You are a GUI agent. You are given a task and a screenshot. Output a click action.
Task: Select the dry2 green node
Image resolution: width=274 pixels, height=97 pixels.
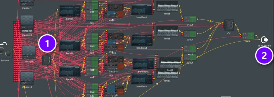pos(92,87)
